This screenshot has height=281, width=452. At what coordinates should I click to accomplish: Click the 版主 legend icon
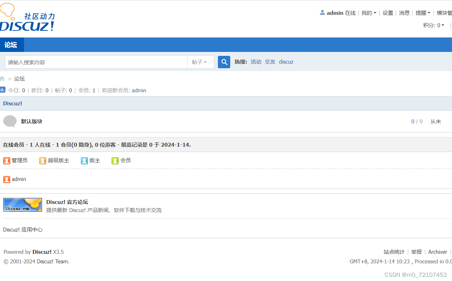pyautogui.click(x=84, y=161)
